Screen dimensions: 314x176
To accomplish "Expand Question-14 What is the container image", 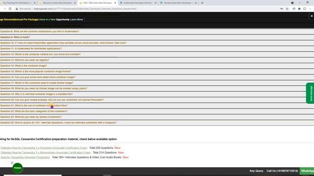I will [157, 66].
